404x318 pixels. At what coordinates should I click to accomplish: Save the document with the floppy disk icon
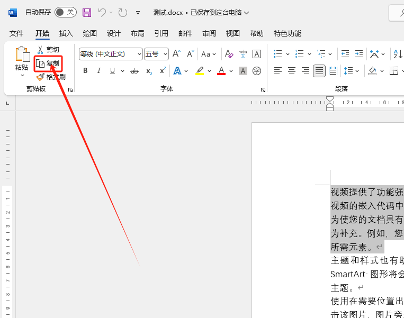coord(87,12)
